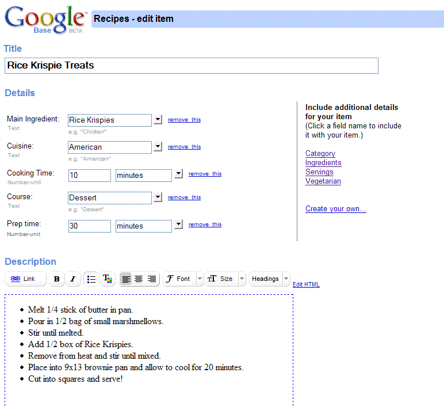Click the 'Melt 1/4 stick of butter' line
The image size is (444, 407).
(x=81, y=310)
